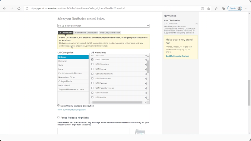This screenshot has width=251, height=141.
Task: Click the Add Multimedia Content link
Action: [177, 56]
